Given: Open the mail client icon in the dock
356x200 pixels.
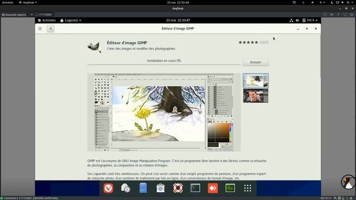Looking at the screenshot, I should (125, 188).
